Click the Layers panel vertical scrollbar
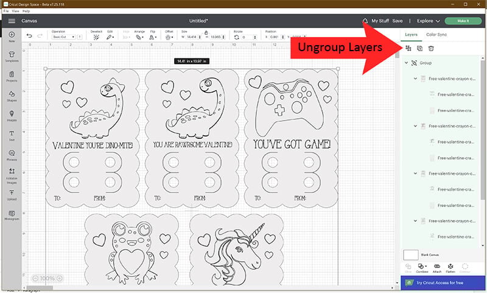487x293 pixels. 483,129
